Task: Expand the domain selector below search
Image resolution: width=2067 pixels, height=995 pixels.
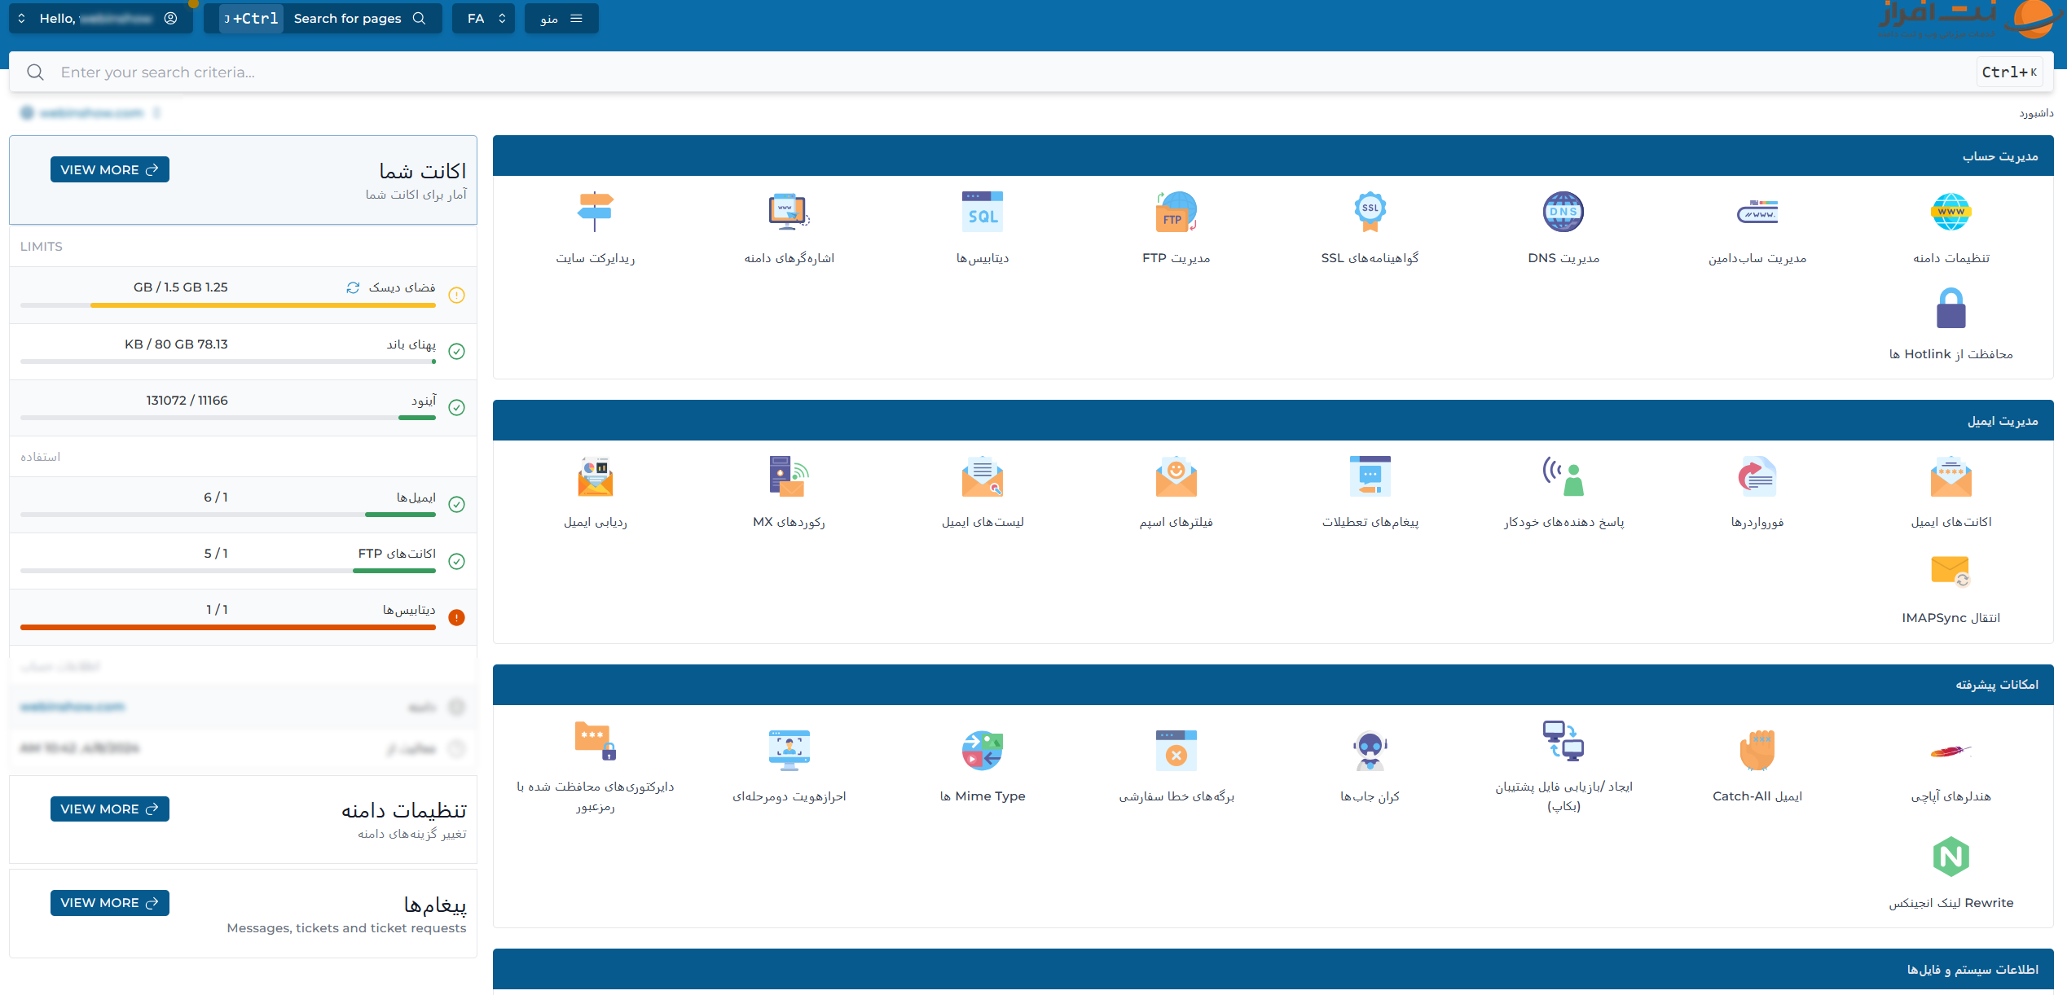Action: [90, 113]
